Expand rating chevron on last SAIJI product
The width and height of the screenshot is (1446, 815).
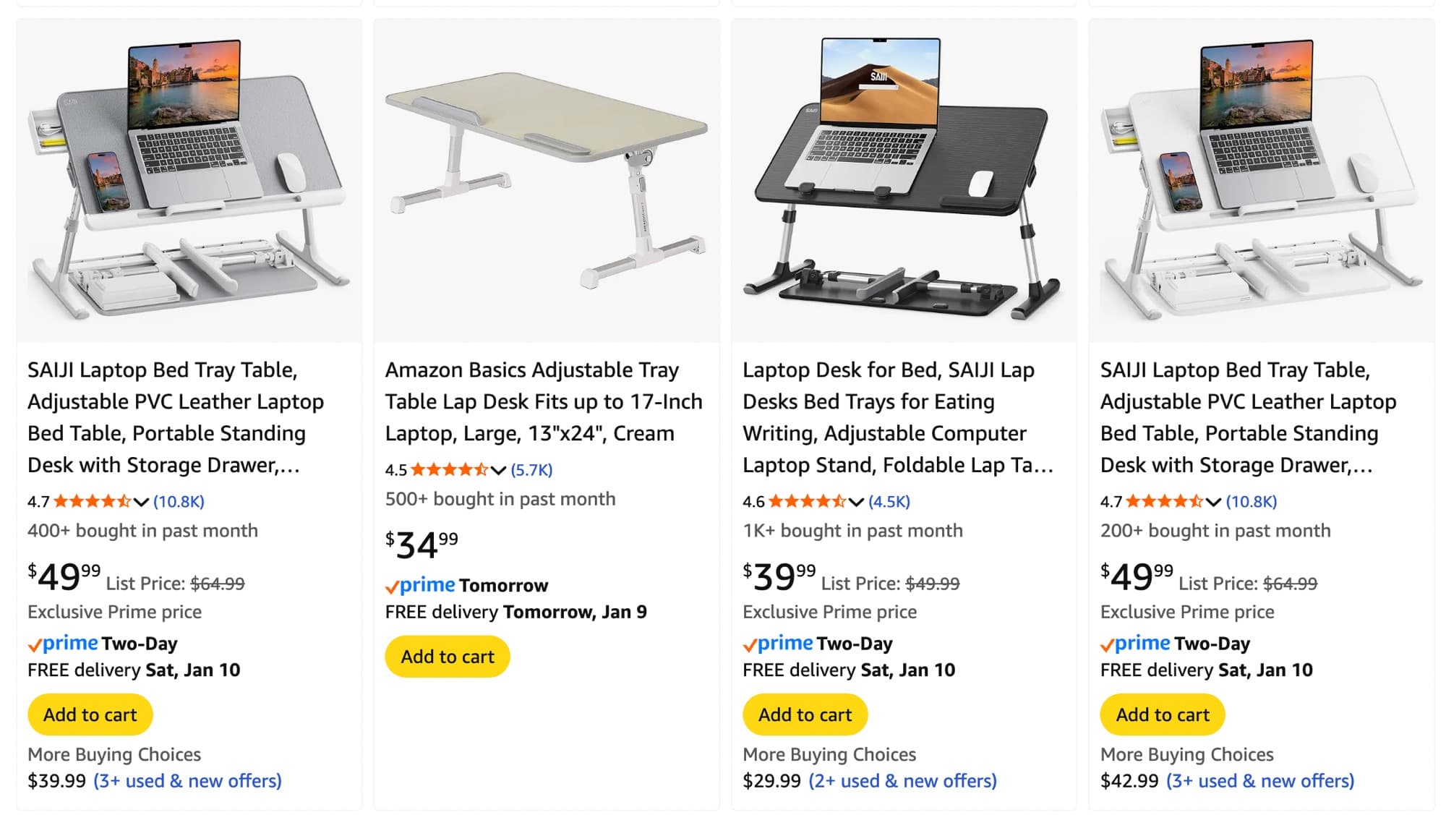(x=1213, y=502)
